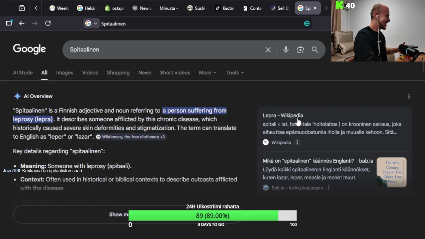The image size is (425, 239).
Task: Open three-dot menu next to Wikipedia source
Action: (297, 142)
